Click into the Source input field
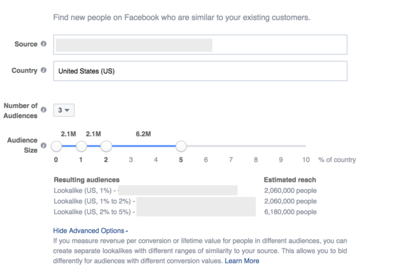This screenshot has height=277, width=395. 200,45
